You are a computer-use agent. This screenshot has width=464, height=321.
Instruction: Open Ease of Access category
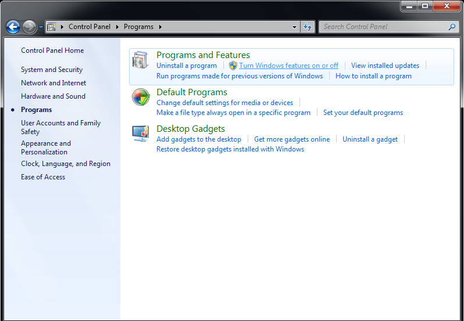(43, 177)
